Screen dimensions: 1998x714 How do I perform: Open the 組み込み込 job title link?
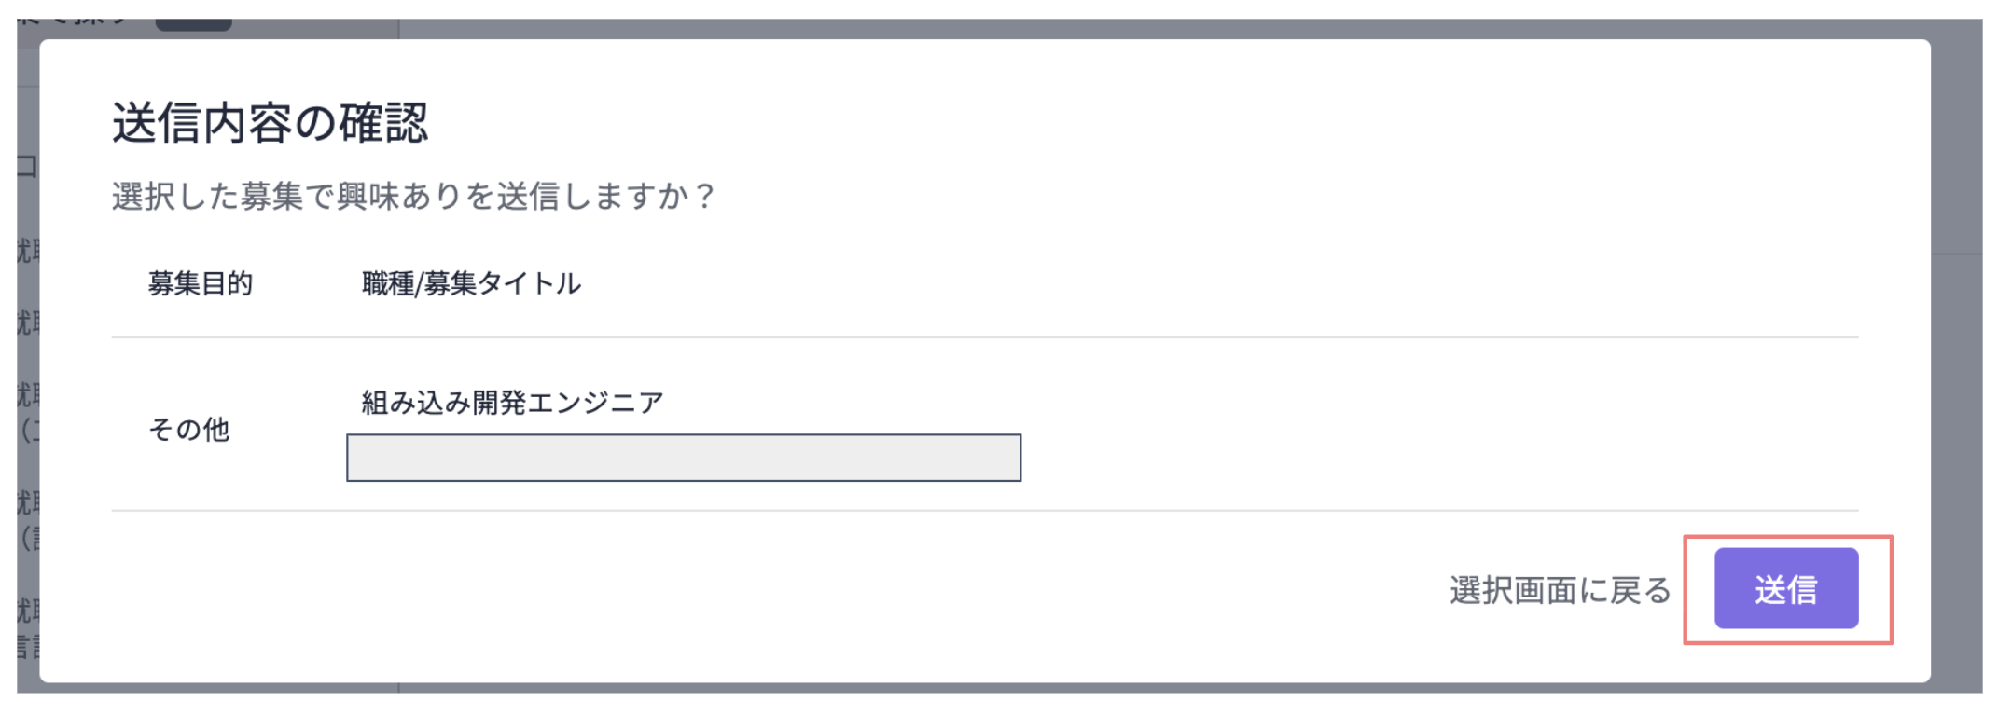click(511, 405)
